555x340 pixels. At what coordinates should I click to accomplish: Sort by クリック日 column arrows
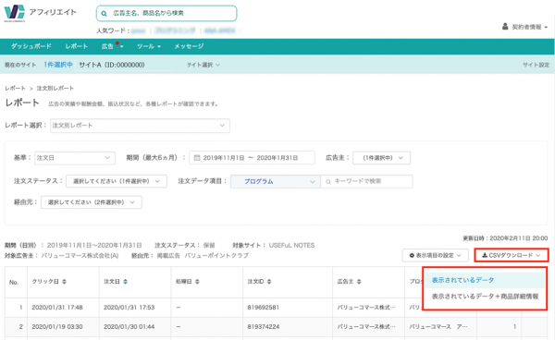(64, 282)
